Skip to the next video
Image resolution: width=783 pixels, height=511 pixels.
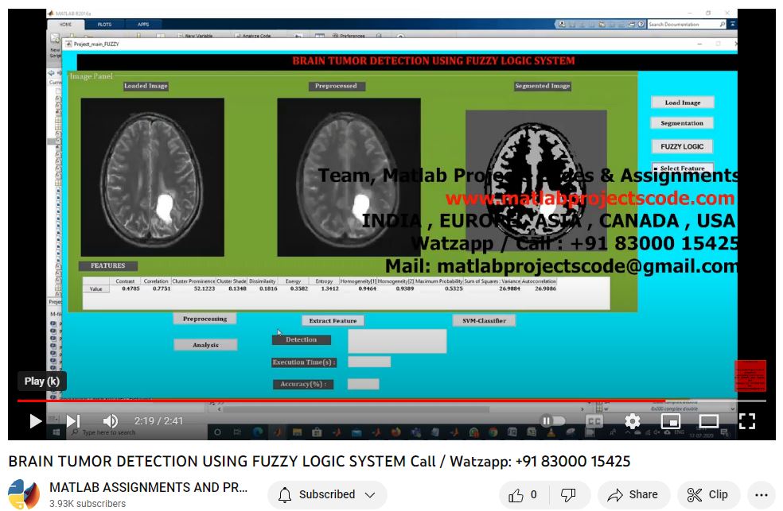[x=73, y=421]
